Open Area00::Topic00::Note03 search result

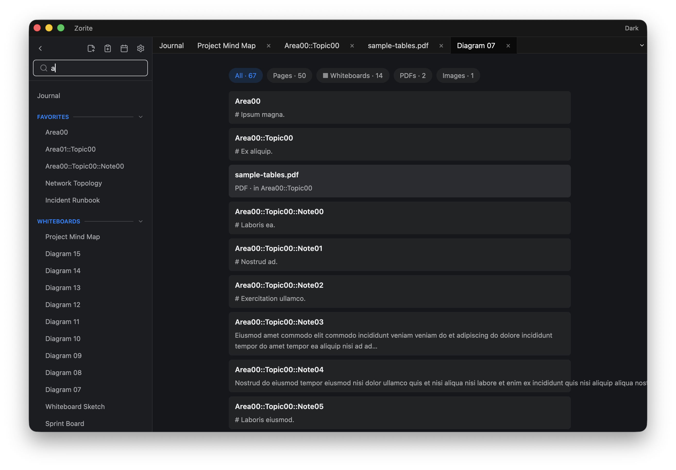(400, 334)
